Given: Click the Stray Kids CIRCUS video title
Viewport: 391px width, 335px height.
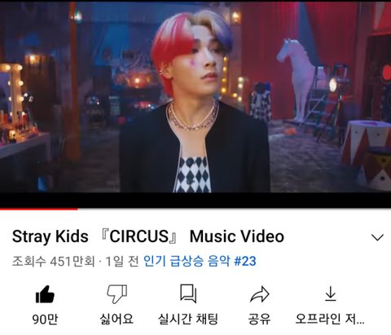Looking at the screenshot, I should click(x=148, y=236).
